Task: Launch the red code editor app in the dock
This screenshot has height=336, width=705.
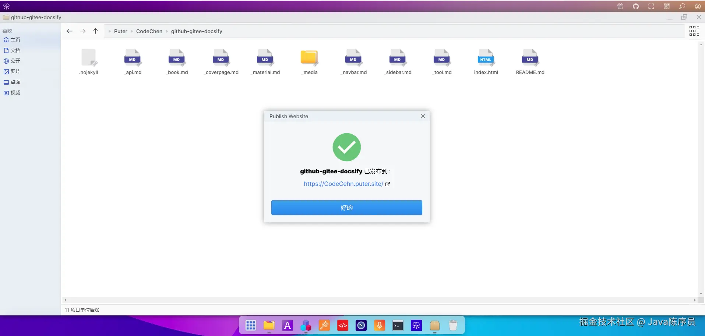Action: [x=343, y=325]
